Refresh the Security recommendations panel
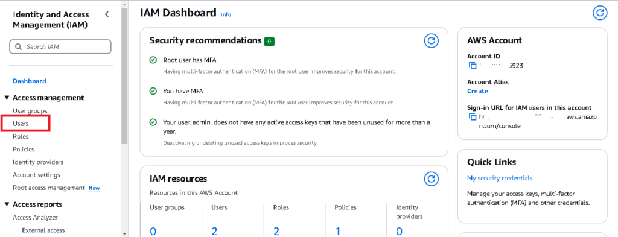The image size is (618, 237). 431,40
